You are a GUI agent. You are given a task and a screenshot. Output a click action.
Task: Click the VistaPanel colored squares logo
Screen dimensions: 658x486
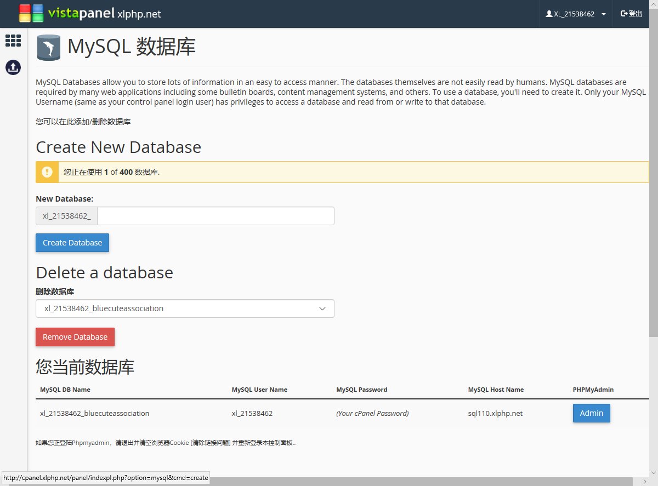tap(31, 13)
